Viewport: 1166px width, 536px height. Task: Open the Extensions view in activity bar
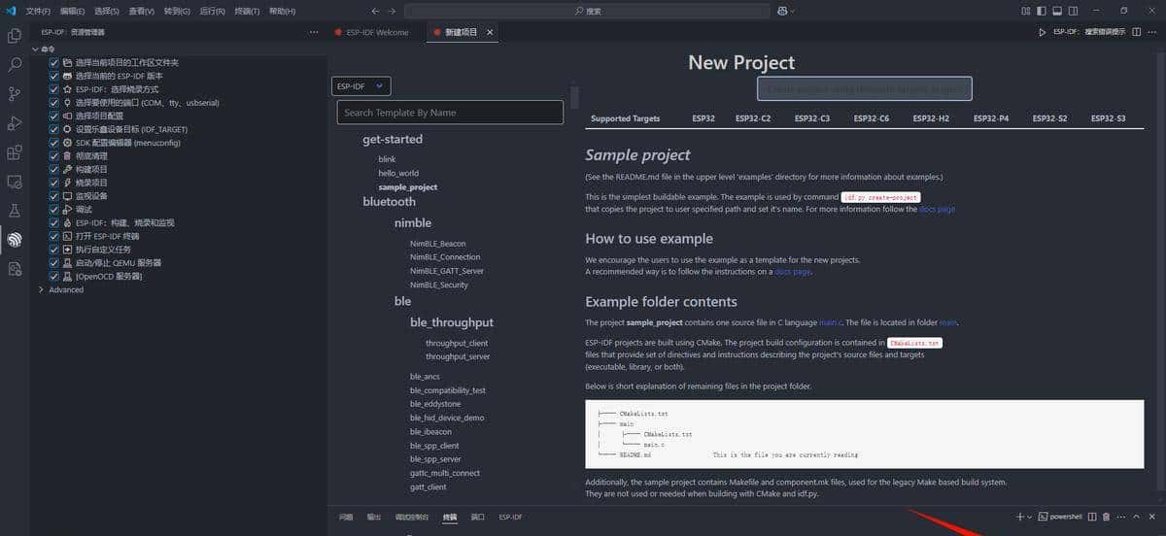pos(15,152)
